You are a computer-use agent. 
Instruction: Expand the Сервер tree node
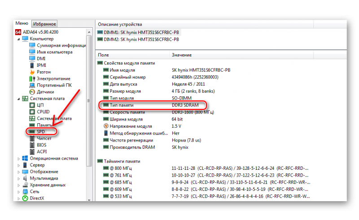[18, 165]
